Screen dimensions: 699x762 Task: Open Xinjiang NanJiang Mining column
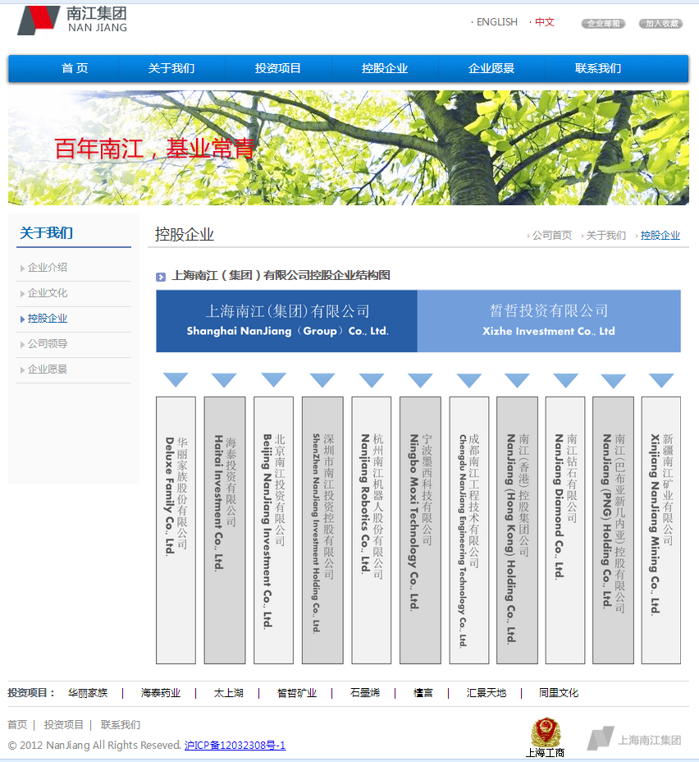(661, 530)
